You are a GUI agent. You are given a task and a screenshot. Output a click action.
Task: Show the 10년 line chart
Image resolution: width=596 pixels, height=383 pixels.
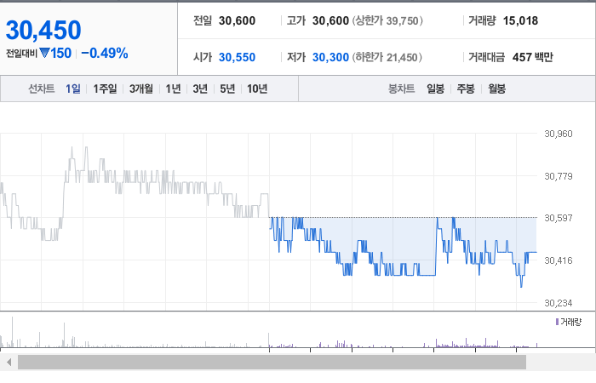click(x=257, y=89)
